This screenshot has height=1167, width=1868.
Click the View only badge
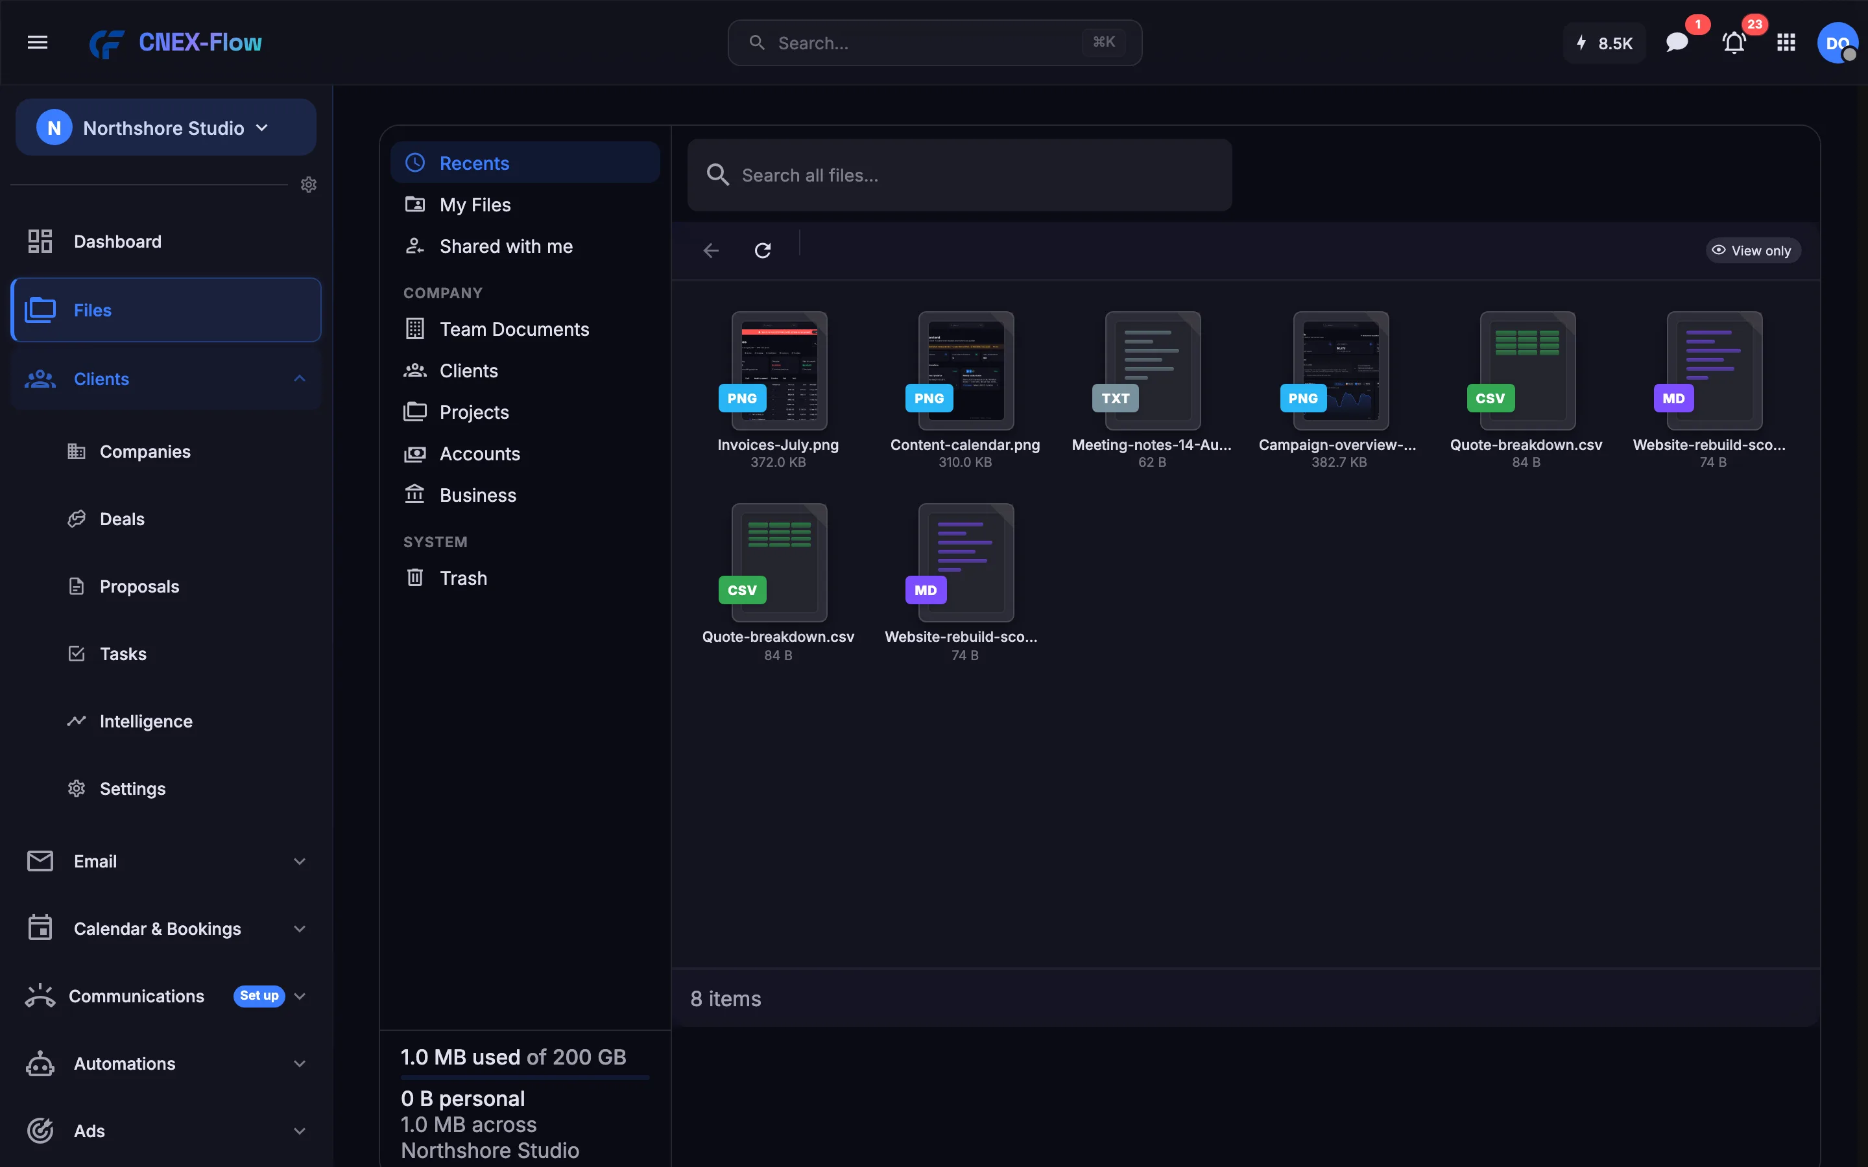pos(1753,250)
